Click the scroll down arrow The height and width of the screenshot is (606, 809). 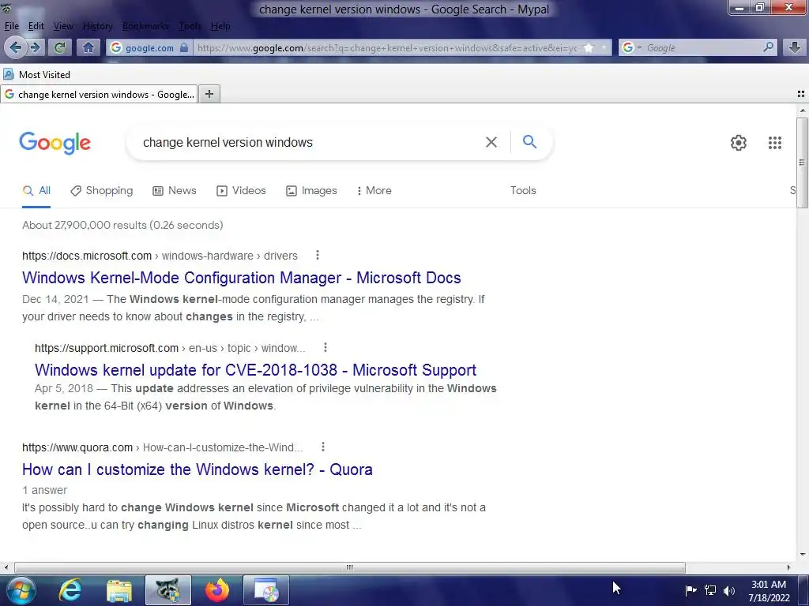click(803, 555)
